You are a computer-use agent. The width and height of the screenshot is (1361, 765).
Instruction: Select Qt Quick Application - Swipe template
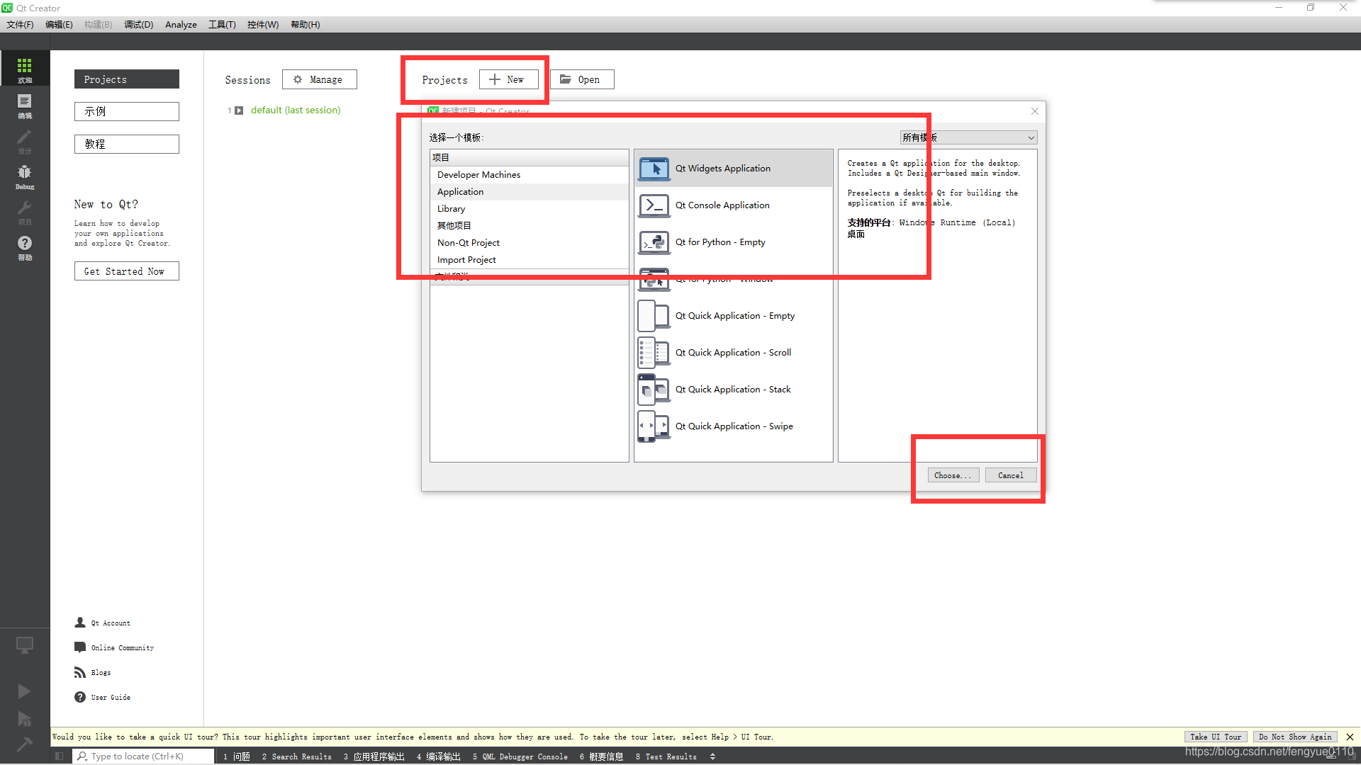click(733, 426)
